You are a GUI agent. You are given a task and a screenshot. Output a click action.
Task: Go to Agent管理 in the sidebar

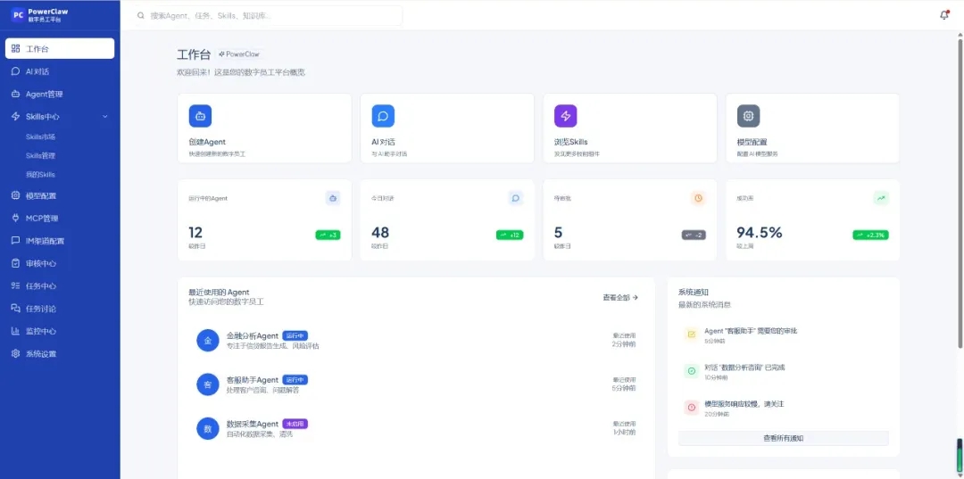pos(44,94)
